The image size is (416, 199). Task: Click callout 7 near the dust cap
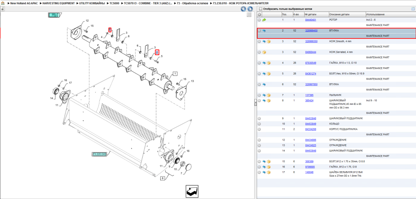(x=181, y=173)
